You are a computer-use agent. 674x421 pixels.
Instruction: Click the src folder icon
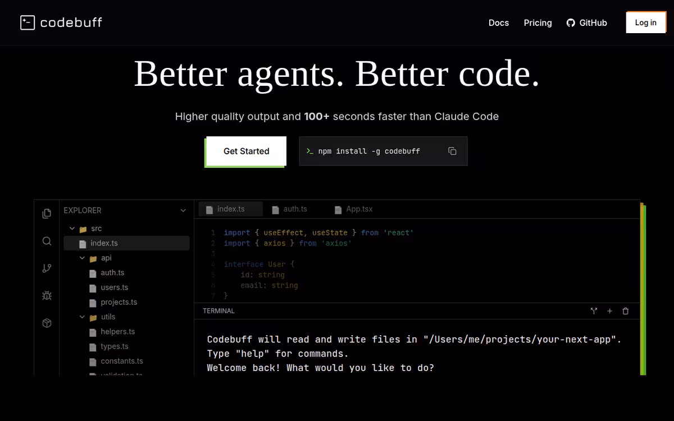coord(83,229)
